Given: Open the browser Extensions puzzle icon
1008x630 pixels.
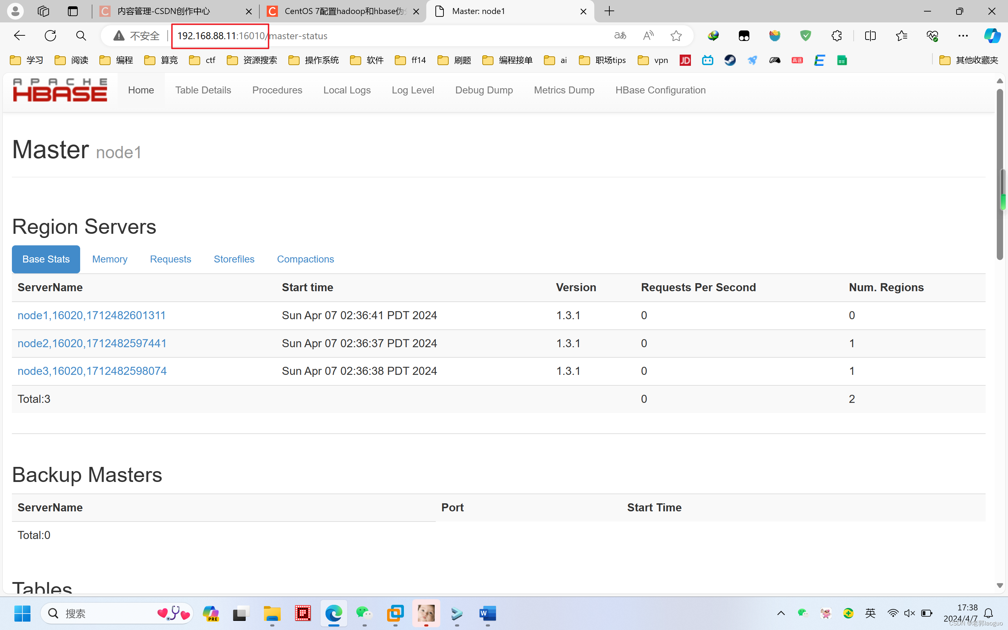Looking at the screenshot, I should tap(836, 36).
